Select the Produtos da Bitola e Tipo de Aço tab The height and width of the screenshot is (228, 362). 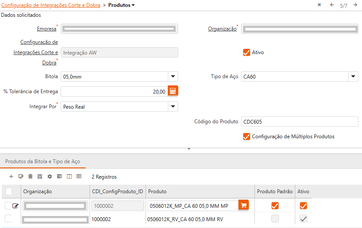pos(43,161)
